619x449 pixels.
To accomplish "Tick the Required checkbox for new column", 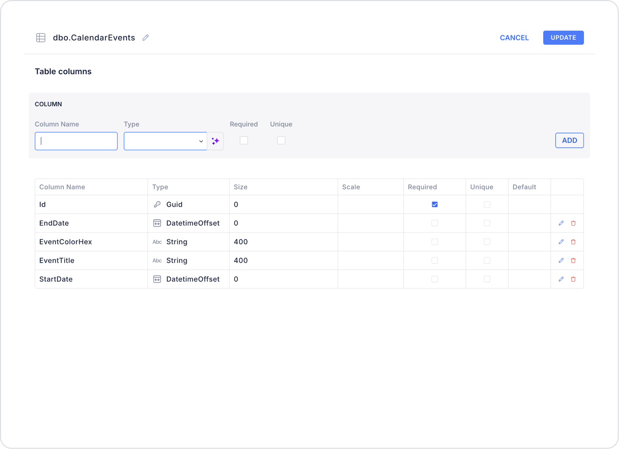I will (244, 141).
